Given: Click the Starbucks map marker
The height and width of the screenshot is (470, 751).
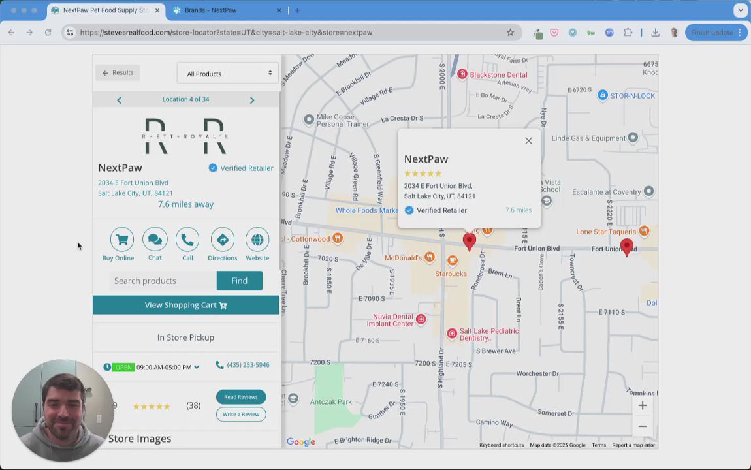Looking at the screenshot, I should [452, 260].
